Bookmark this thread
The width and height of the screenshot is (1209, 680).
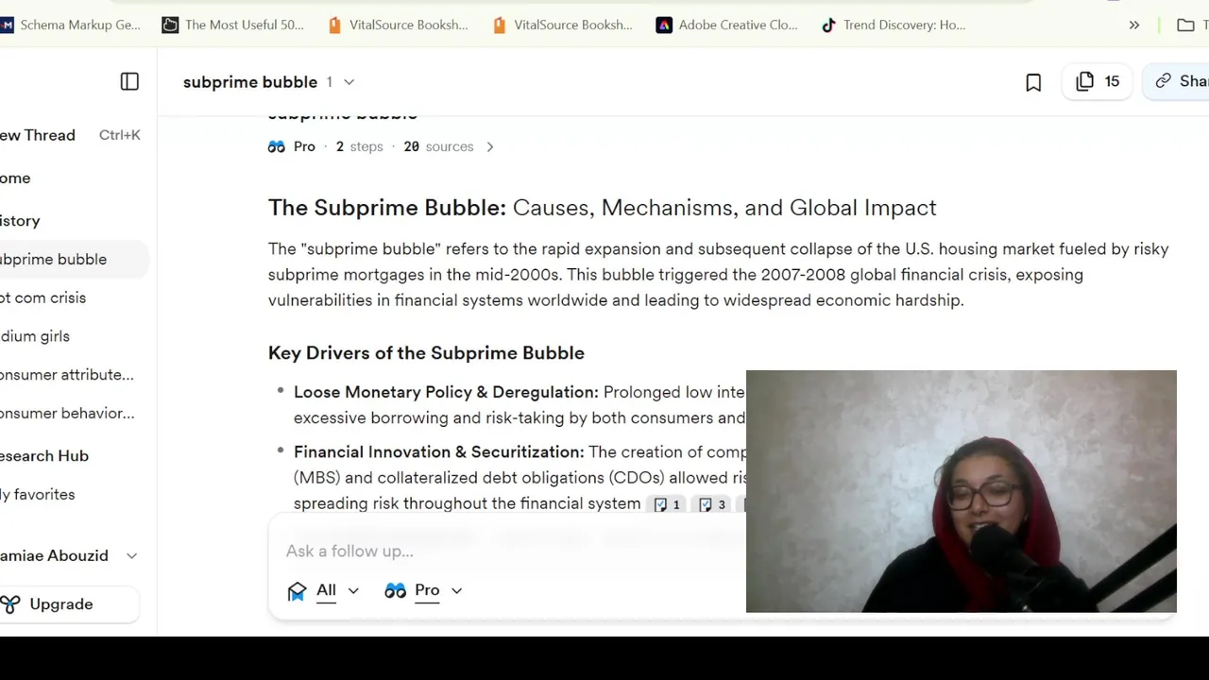[1033, 82]
